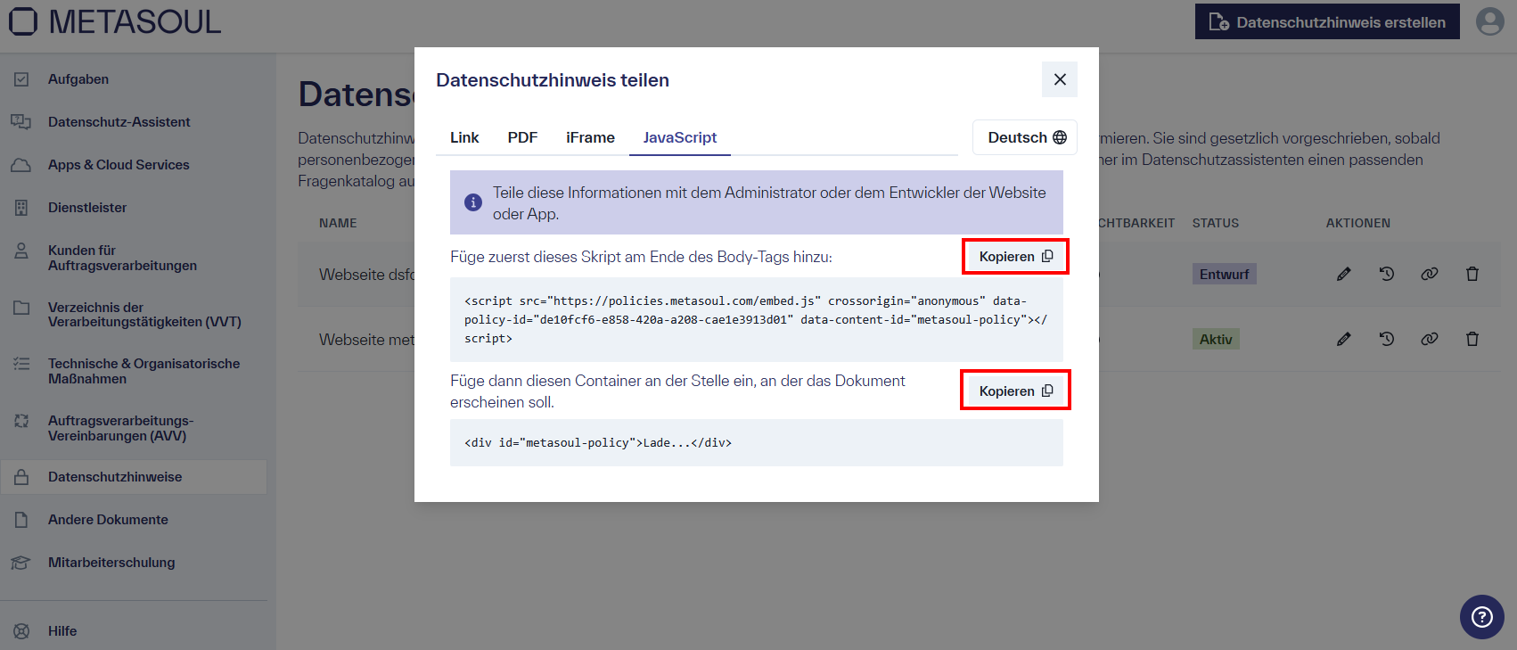Click the metasoul-policy div code block
This screenshot has height=650, width=1517.
tap(757, 442)
